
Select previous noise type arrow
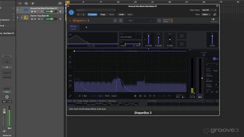tap(136, 34)
